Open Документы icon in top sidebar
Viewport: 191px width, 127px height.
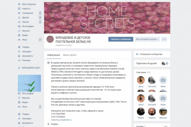19,56
